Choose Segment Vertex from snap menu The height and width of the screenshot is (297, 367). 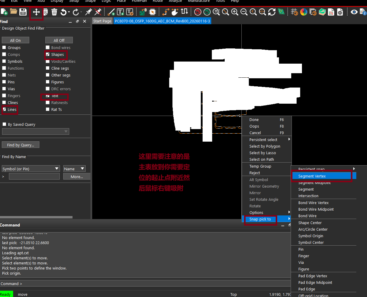[x=324, y=176]
